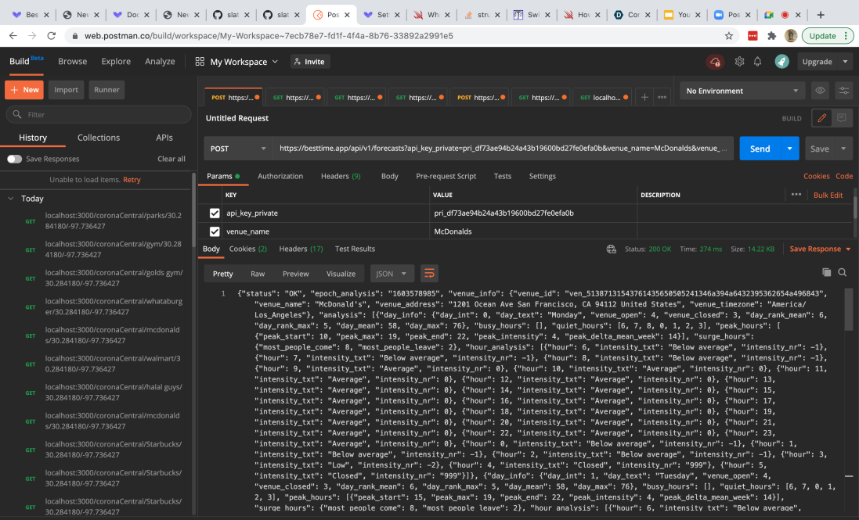Open the No Environment selector
This screenshot has height=520, width=859.
(742, 91)
